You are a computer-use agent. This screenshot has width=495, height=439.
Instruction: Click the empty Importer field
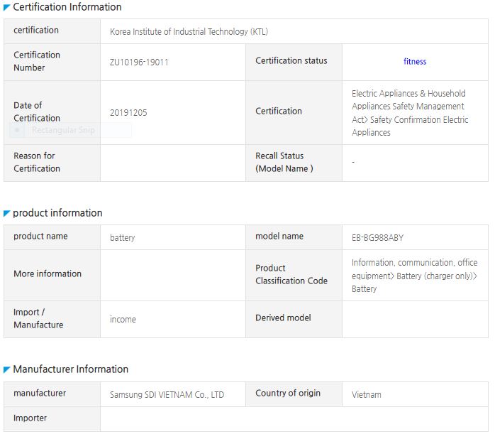[x=294, y=419]
